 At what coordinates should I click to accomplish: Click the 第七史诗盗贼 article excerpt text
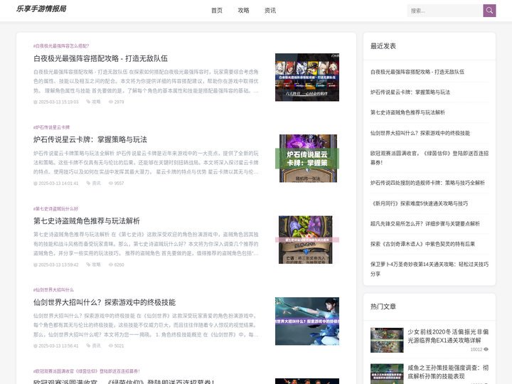[x=146, y=244]
